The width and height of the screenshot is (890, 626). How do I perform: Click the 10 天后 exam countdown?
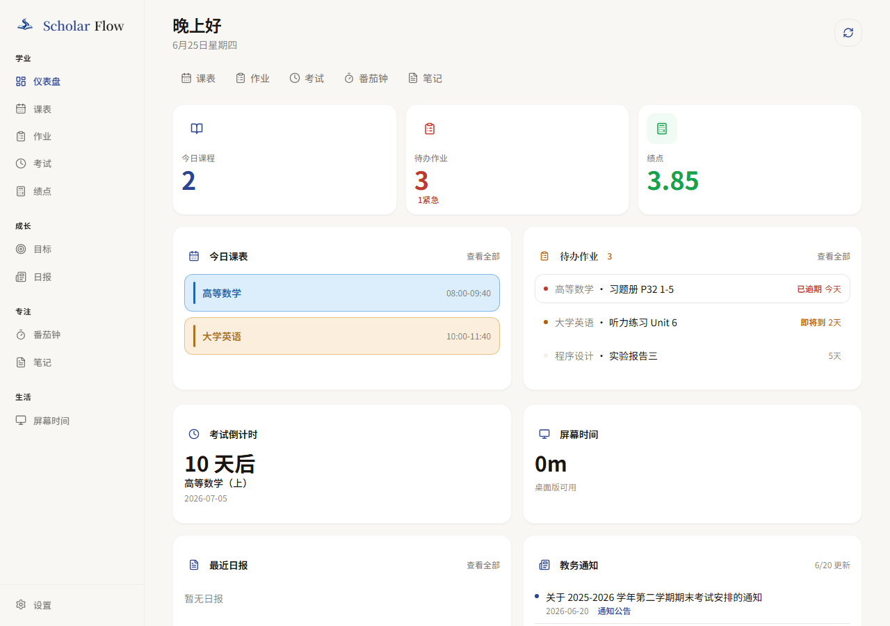[220, 464]
